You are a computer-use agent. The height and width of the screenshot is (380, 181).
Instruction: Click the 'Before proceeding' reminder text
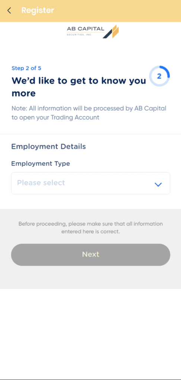tap(91, 227)
